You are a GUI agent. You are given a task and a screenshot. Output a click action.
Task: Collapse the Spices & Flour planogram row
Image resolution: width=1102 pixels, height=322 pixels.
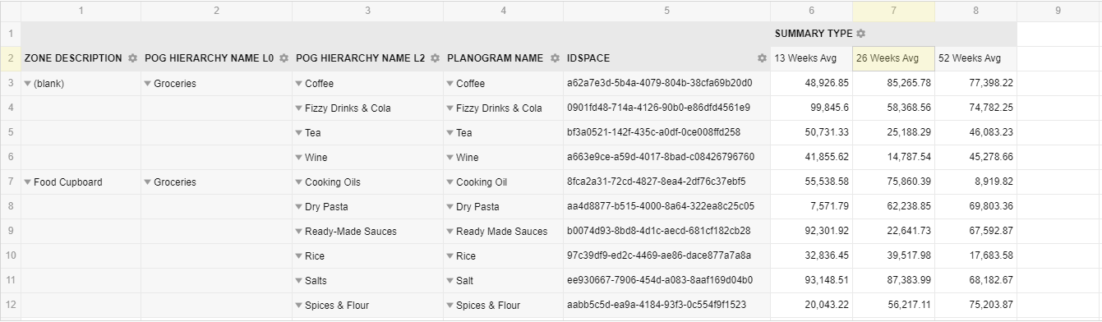coord(450,306)
